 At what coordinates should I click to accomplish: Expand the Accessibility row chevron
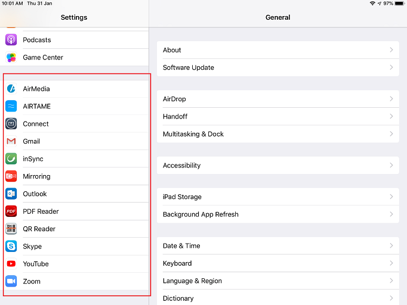click(x=391, y=166)
